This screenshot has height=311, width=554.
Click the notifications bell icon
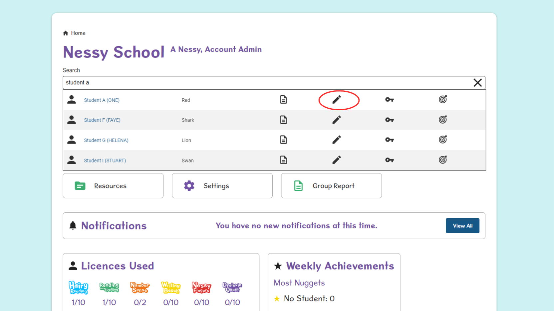(74, 226)
